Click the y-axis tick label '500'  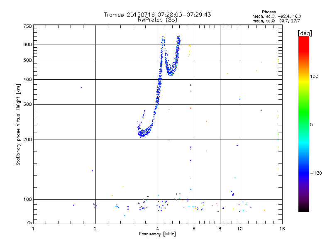pos(27,60)
